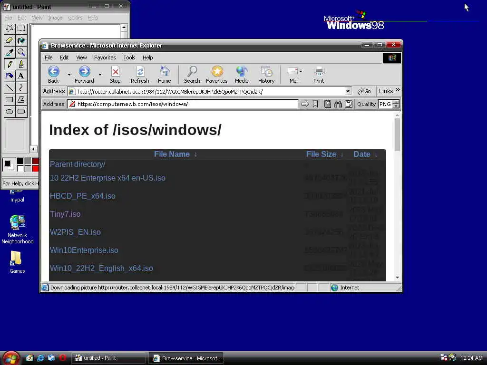Select the Ellipse tool in Paint
Image resolution: width=487 pixels, height=365 pixels.
pos(10,111)
